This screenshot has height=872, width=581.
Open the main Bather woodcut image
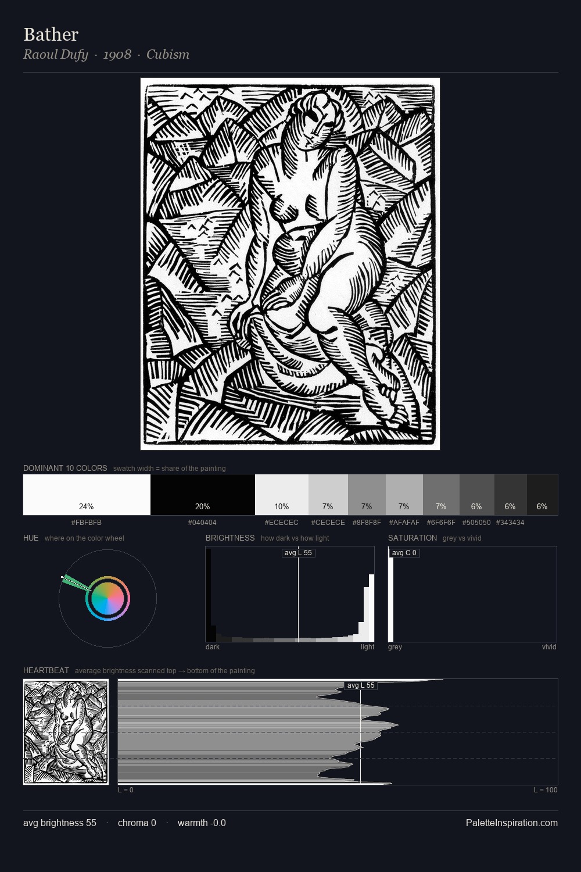(x=290, y=264)
